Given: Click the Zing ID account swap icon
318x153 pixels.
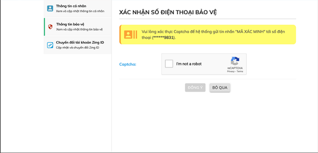Looking at the screenshot, I should click(x=50, y=45).
